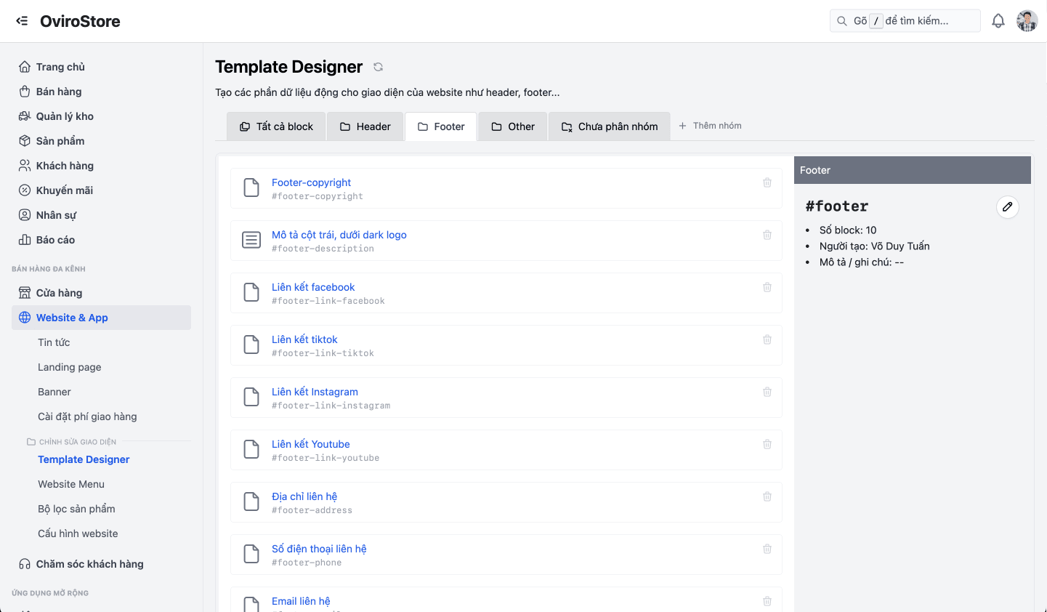Image resolution: width=1047 pixels, height=612 pixels.
Task: Click the Thêm nhóm button
Action: pyautogui.click(x=710, y=125)
